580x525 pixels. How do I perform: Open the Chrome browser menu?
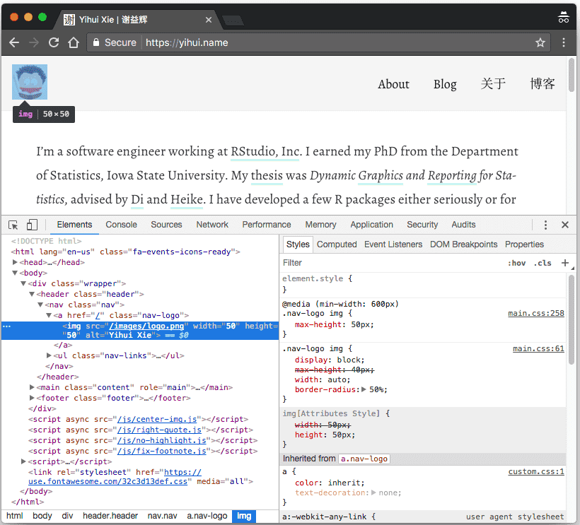click(x=564, y=42)
